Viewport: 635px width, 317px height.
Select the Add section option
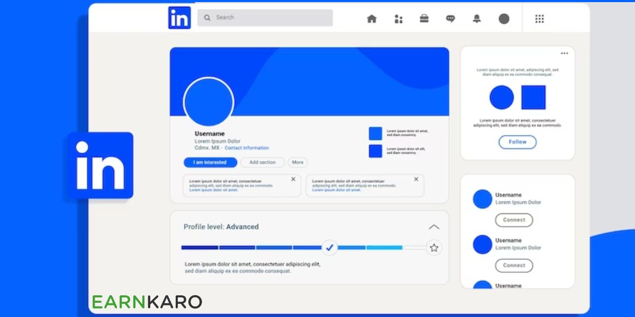coord(262,162)
